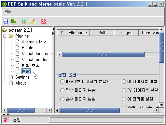Select 짝수 페이지 분할 radio option
Screen dimensions: 166x125
coord(62,90)
